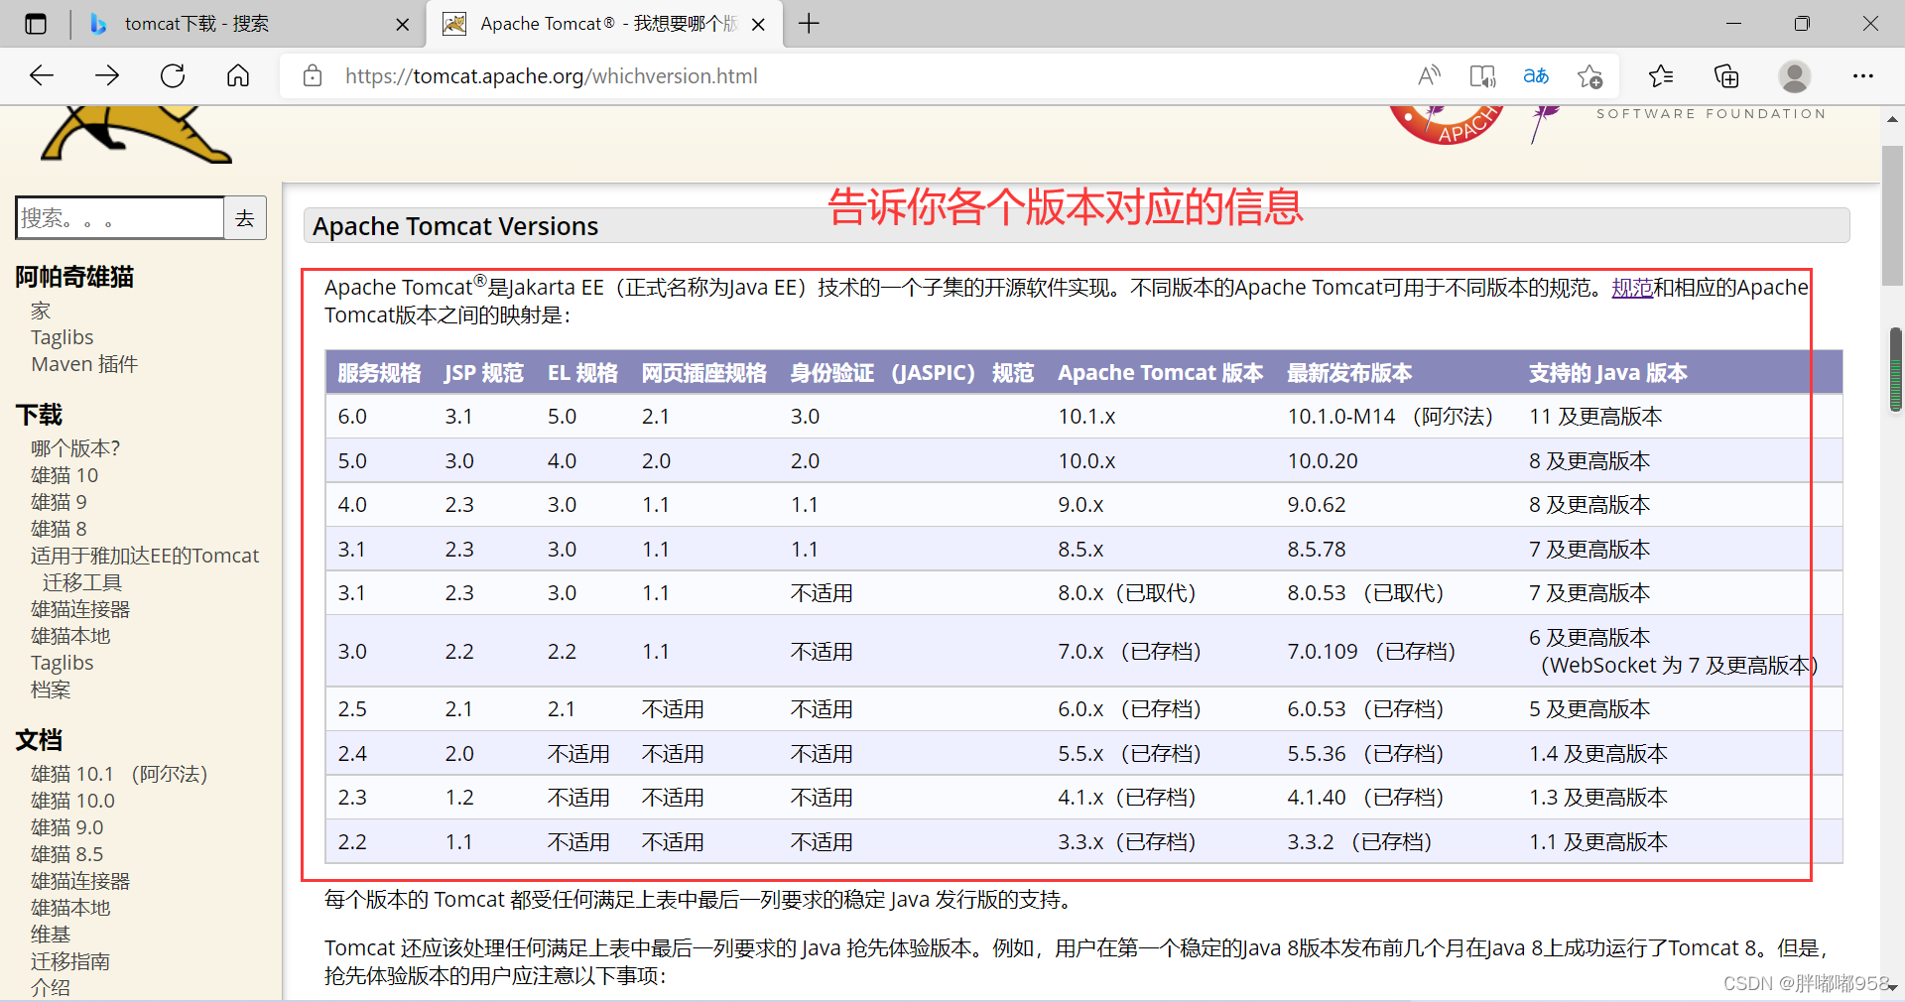
Task: Click the Tomcat cat logo image
Action: 136,135
